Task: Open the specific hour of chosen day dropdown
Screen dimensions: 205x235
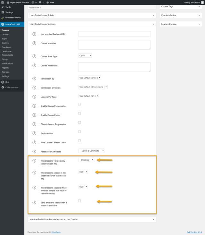Action: (x=83, y=172)
